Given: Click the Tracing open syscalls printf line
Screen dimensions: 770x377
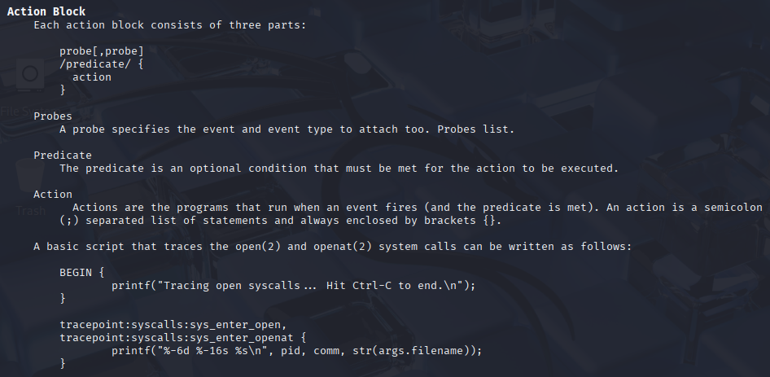Looking at the screenshot, I should [294, 286].
